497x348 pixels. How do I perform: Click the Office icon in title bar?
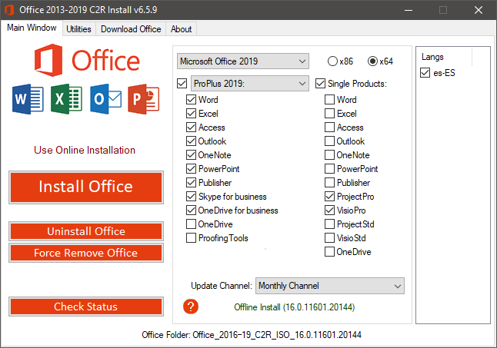click(9, 10)
